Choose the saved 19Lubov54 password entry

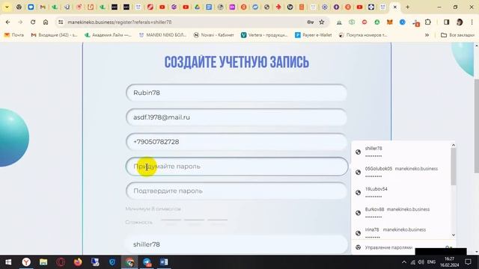(401, 193)
